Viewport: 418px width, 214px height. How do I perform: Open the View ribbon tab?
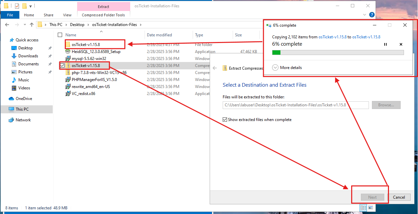tap(67, 15)
